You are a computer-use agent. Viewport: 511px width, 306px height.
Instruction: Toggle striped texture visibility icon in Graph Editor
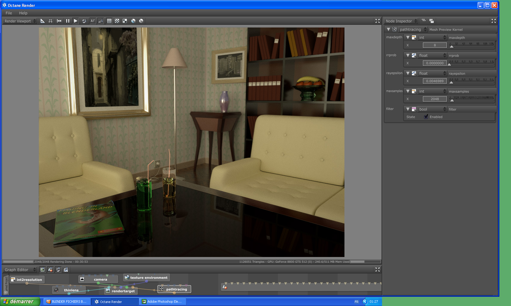point(66,270)
